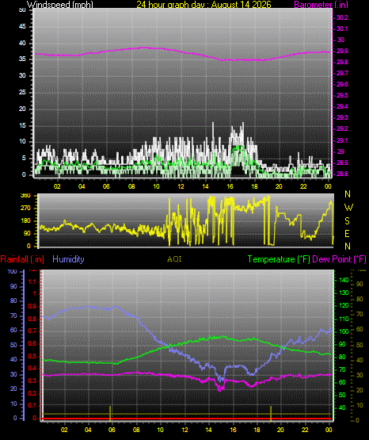Click the '24 hour graph day : August 14 2026' heading

click(204, 4)
